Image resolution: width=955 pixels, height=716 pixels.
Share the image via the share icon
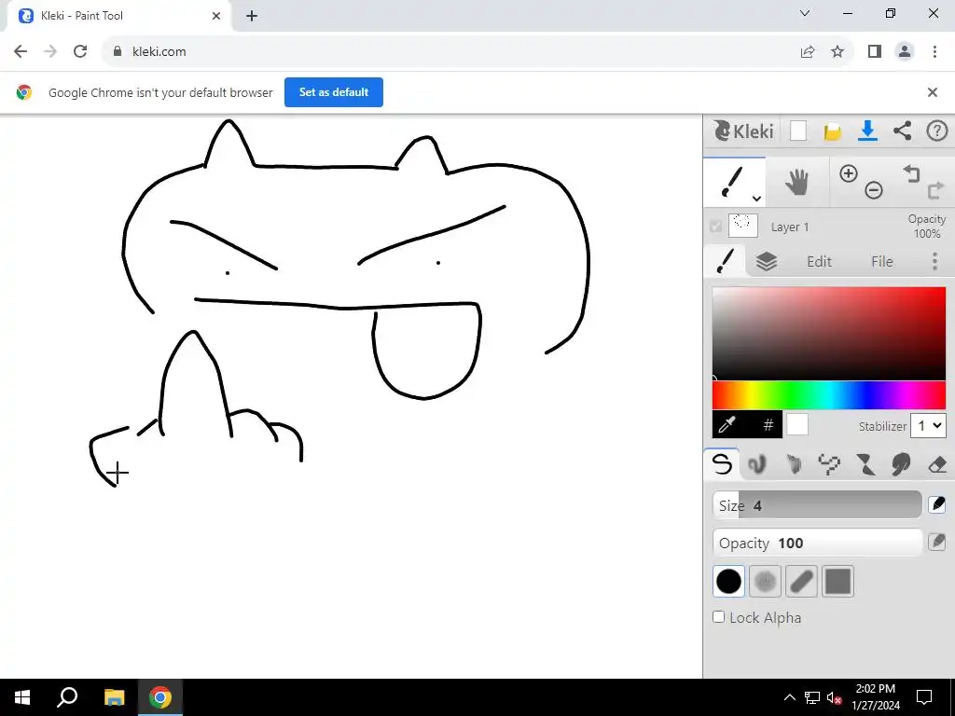tap(902, 131)
